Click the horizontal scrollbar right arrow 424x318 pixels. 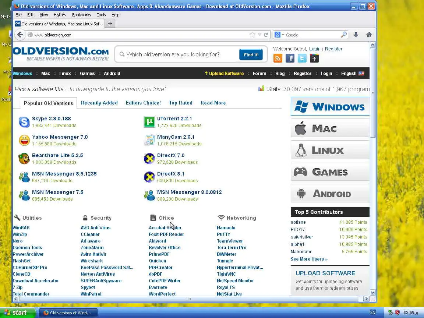click(367, 299)
